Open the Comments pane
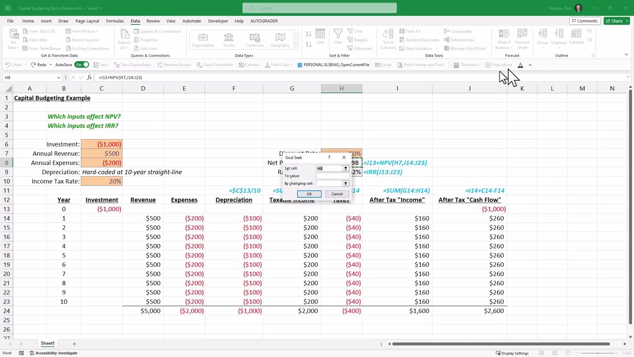 [584, 21]
